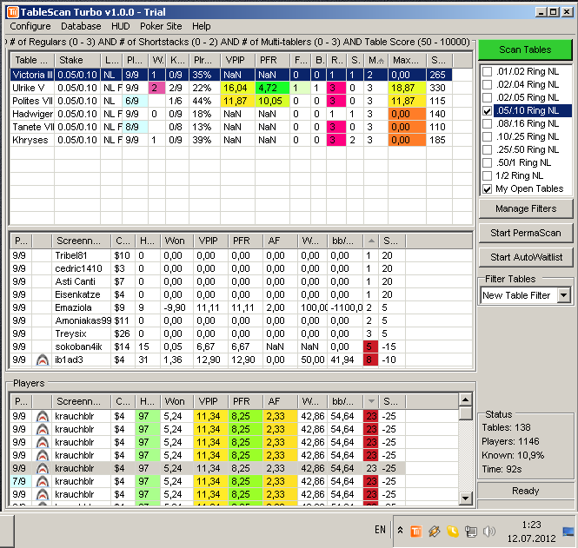
Task: Click the system clock showing 1:23
Action: [x=531, y=525]
